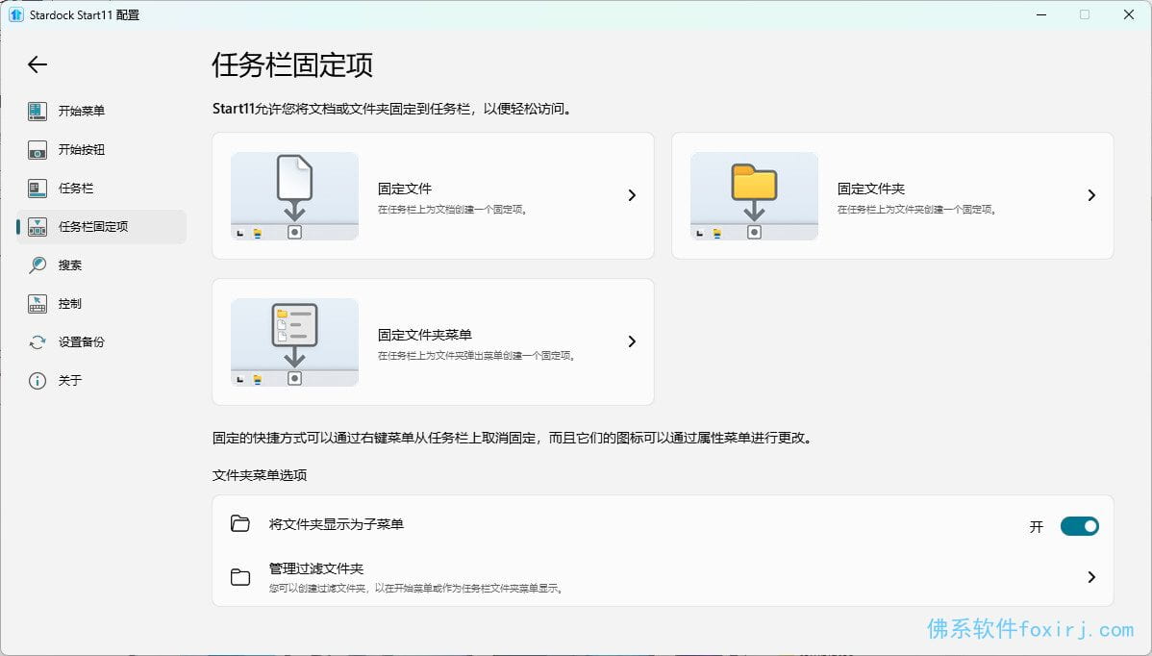This screenshot has height=656, width=1152.
Task: Click the 控制 keyboard icon
Action: pos(38,303)
